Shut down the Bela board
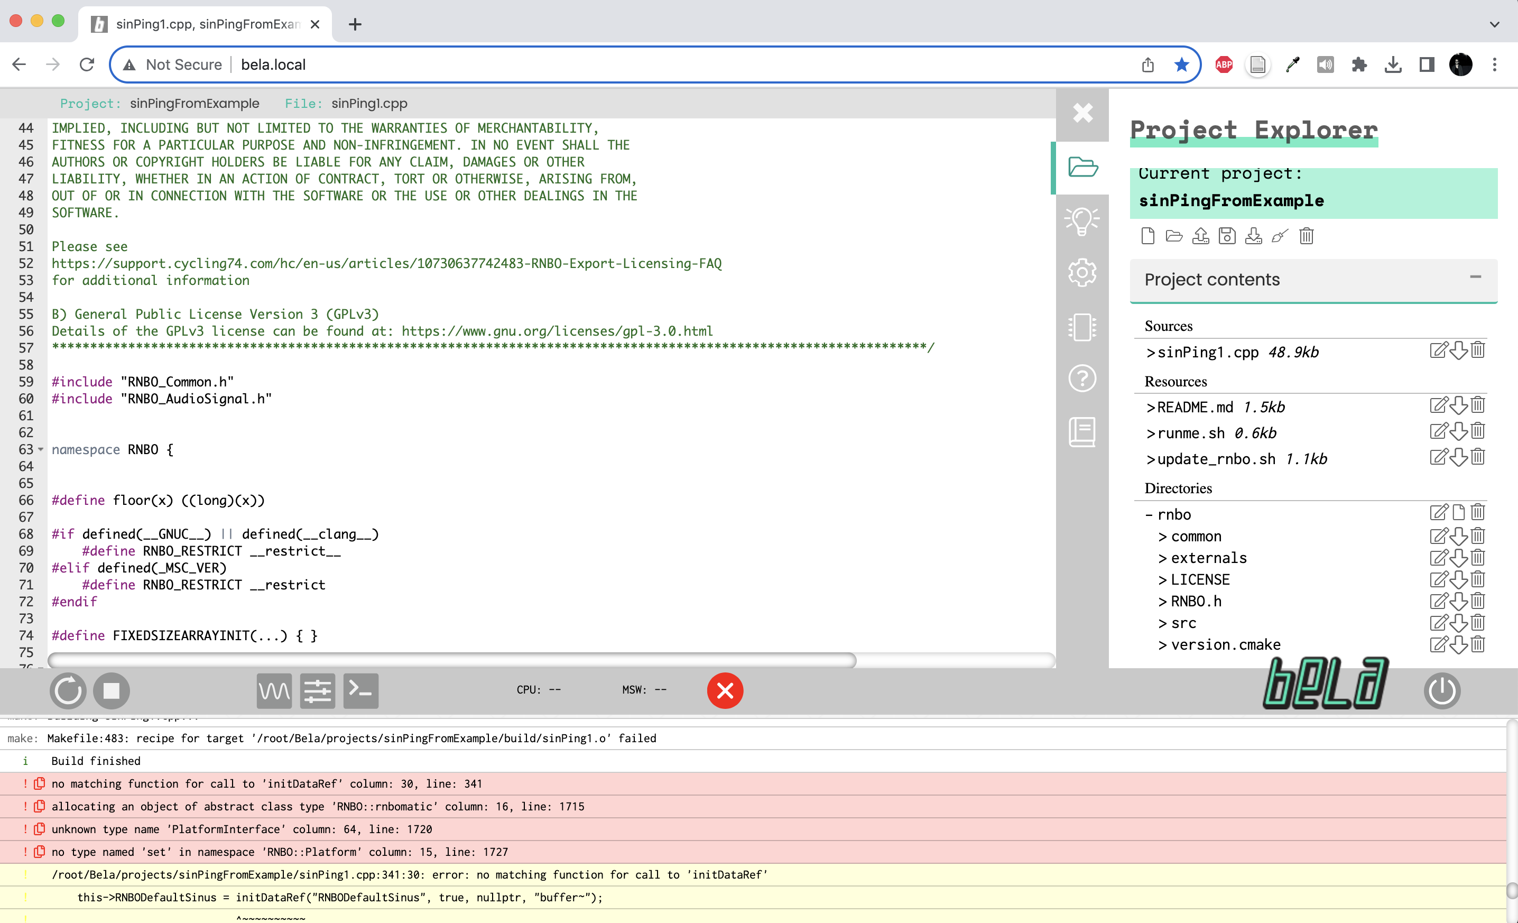The height and width of the screenshot is (923, 1518). tap(1441, 691)
